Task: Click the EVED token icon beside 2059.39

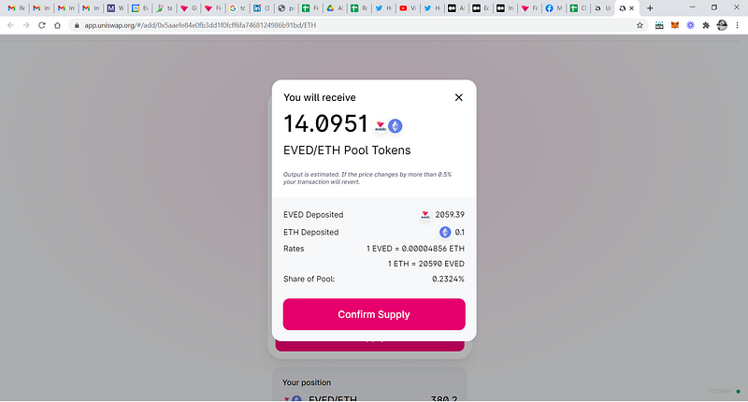Action: tap(424, 215)
